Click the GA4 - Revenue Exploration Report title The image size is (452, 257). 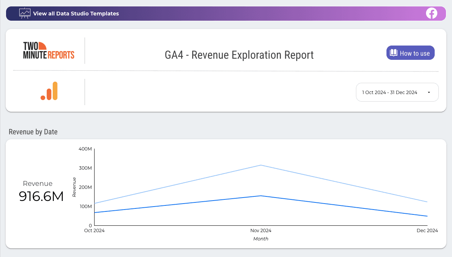pyautogui.click(x=239, y=55)
